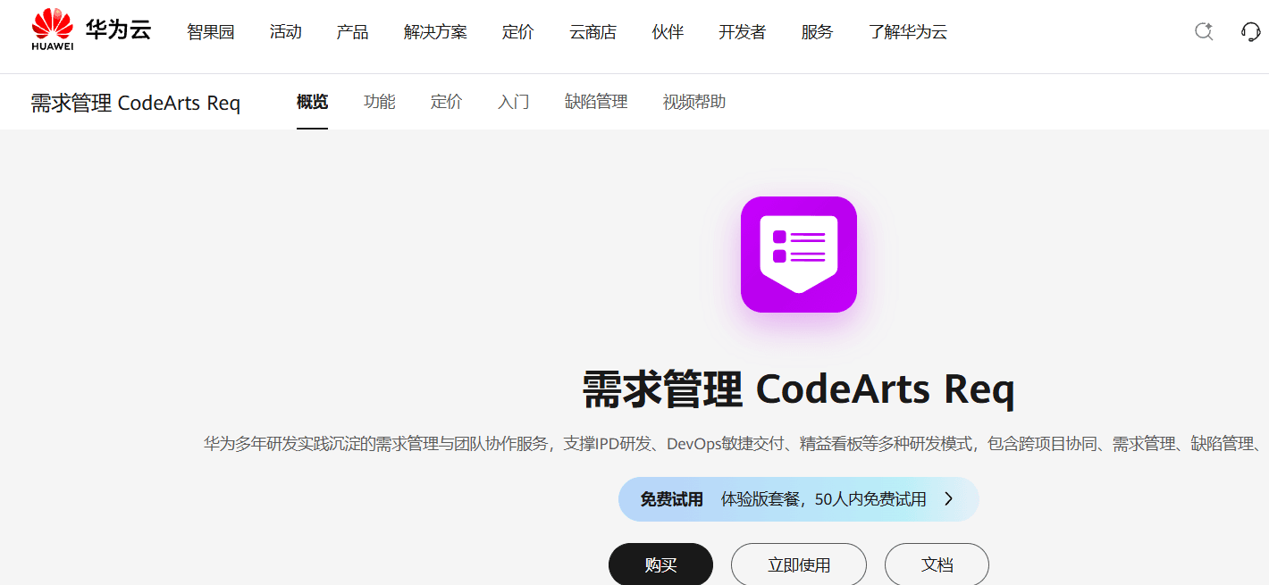
Task: Open the 服务 menu
Action: click(x=817, y=32)
